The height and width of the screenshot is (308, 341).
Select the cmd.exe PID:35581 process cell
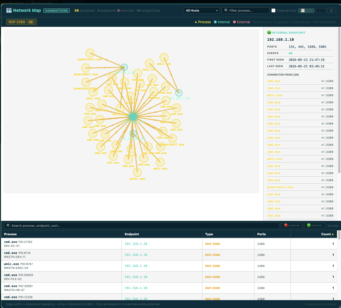click(61, 288)
